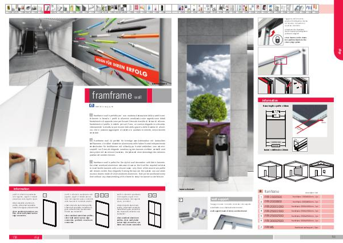Click the German description paragraph
The image size is (343, 243).
point(127,148)
